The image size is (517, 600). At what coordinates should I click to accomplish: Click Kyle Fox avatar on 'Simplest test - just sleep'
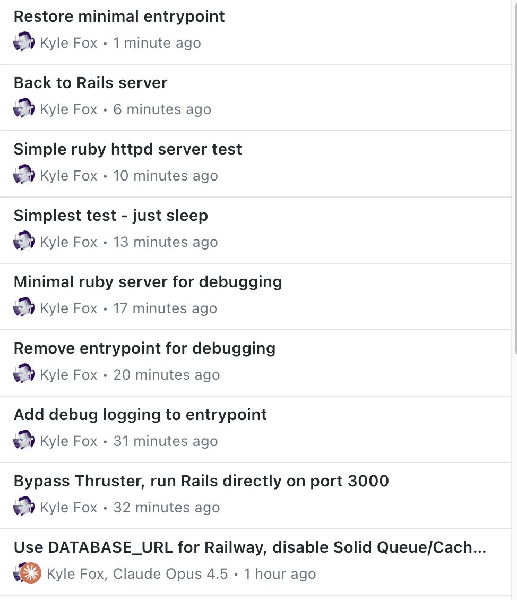click(24, 241)
